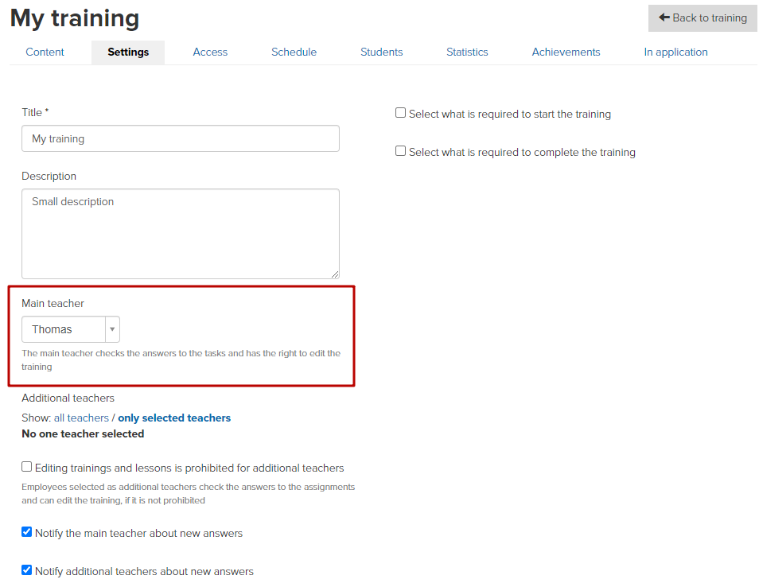
Task: Go to the Schedule tab
Action: point(294,52)
